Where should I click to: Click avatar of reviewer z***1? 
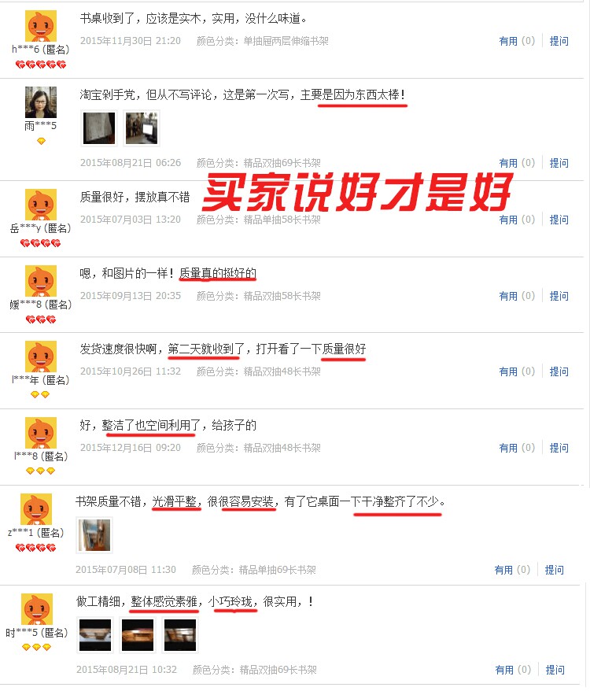pos(36,509)
